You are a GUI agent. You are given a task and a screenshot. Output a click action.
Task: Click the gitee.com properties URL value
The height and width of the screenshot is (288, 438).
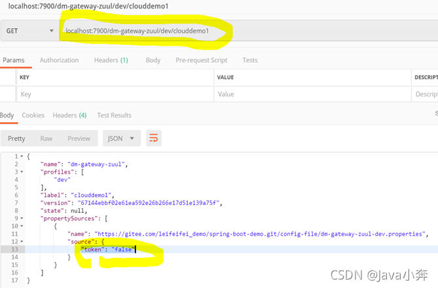click(x=260, y=234)
